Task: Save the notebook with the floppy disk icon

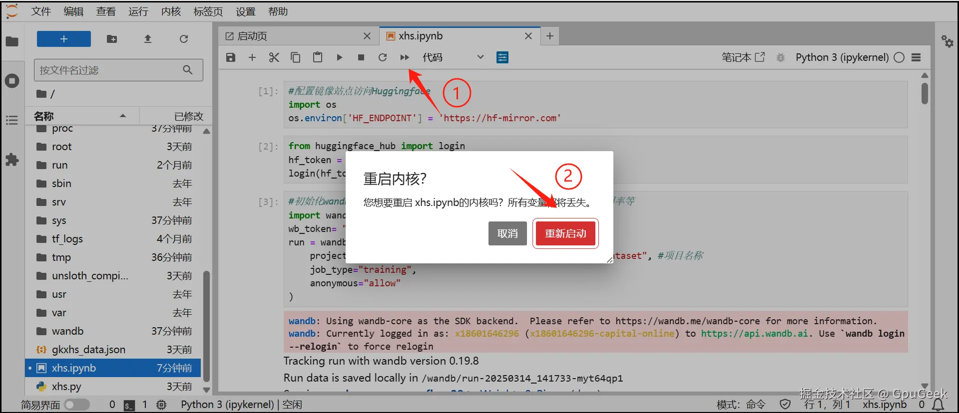Action: point(231,57)
